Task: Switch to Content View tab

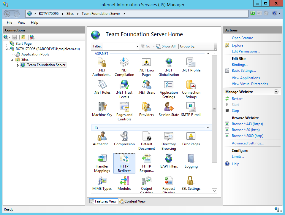Action: click(x=132, y=201)
